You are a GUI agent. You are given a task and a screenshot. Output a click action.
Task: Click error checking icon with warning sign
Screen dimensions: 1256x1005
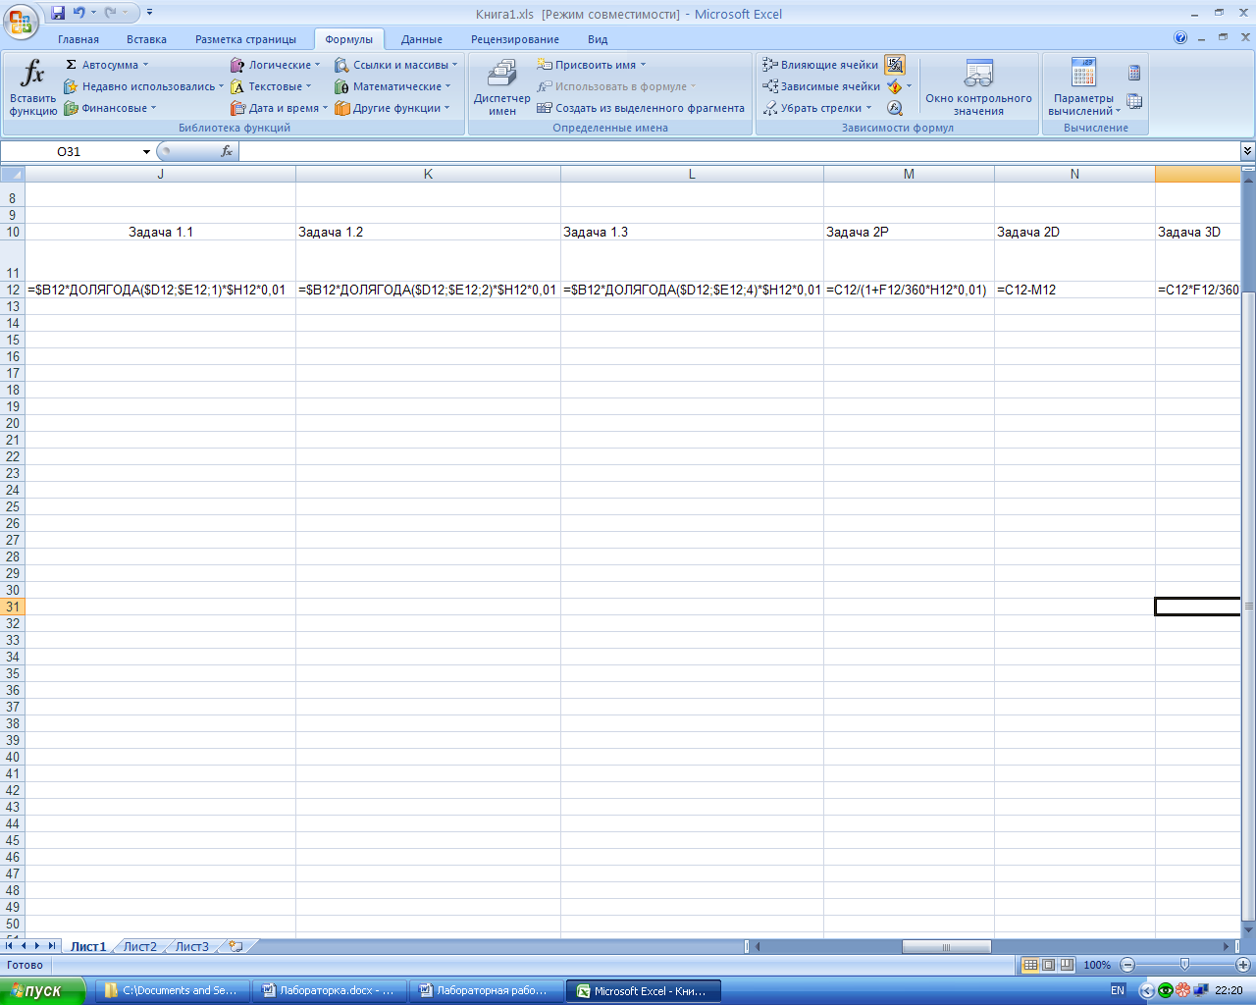click(894, 86)
